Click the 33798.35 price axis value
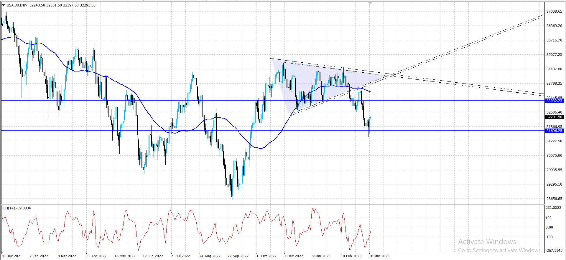The image size is (566, 260). (554, 84)
